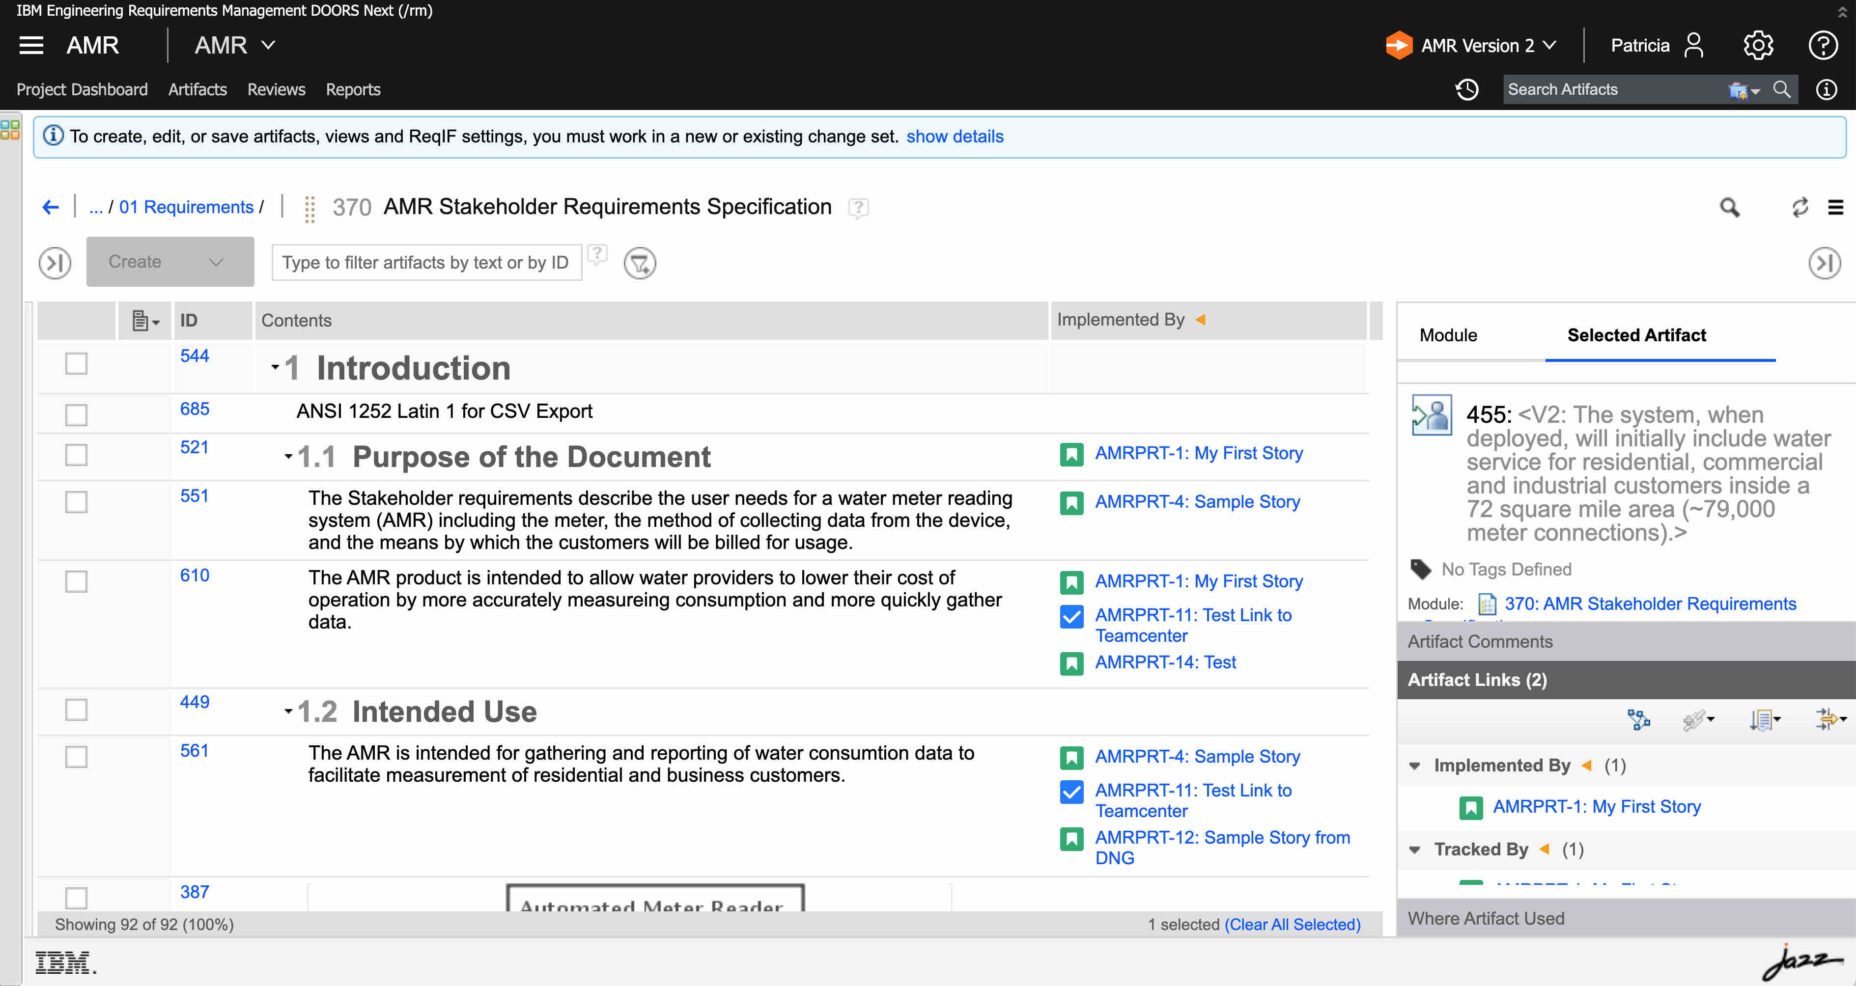1856x986 pixels.
Task: Open the Reports menu
Action: coord(353,89)
